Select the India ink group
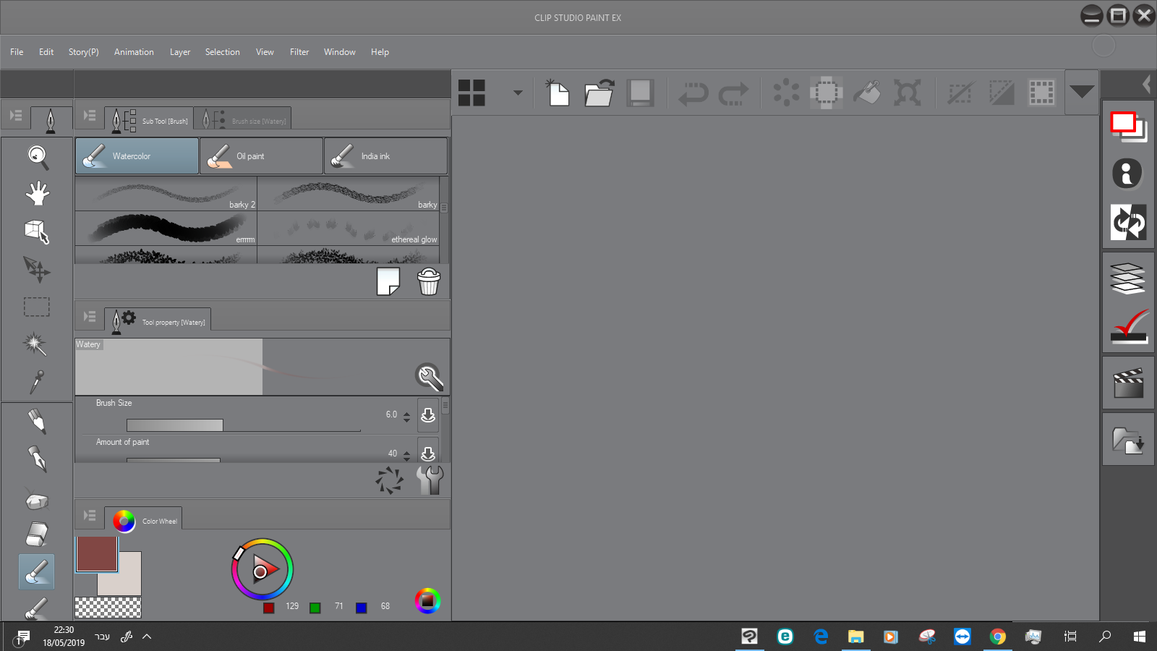This screenshot has width=1157, height=651. [385, 156]
